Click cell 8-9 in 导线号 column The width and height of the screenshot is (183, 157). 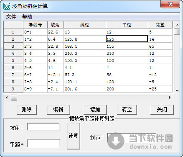click(35, 89)
